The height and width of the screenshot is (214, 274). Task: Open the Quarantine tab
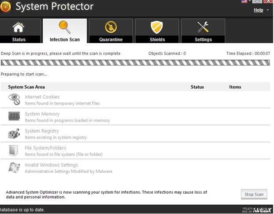pos(111,31)
